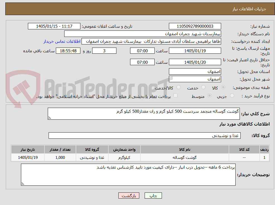
Task: Click the کد کالا column header
Action: tap(244, 150)
